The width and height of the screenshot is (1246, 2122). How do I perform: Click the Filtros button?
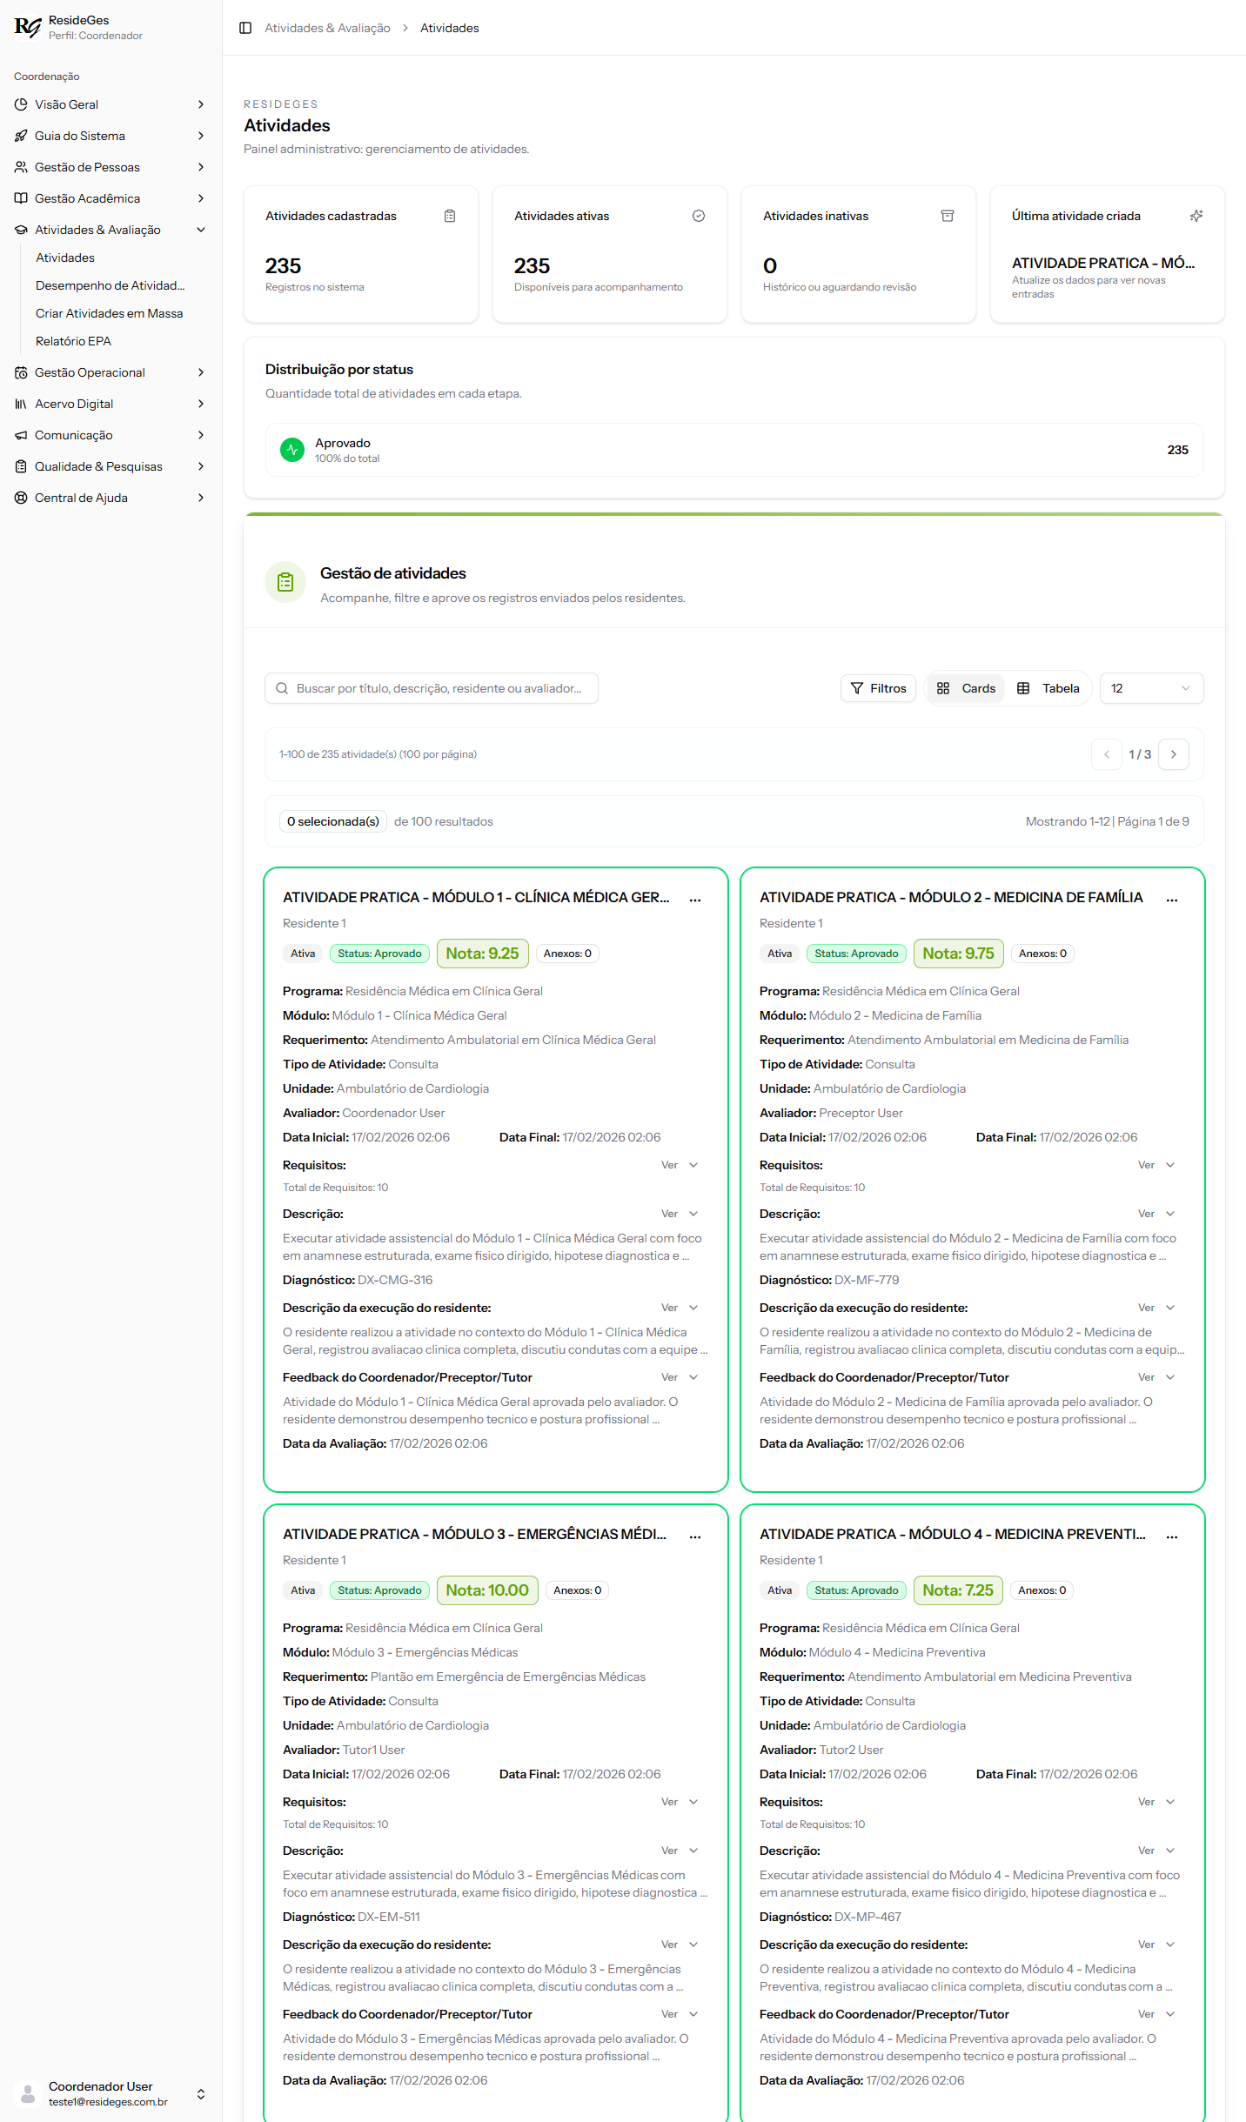[x=878, y=688]
